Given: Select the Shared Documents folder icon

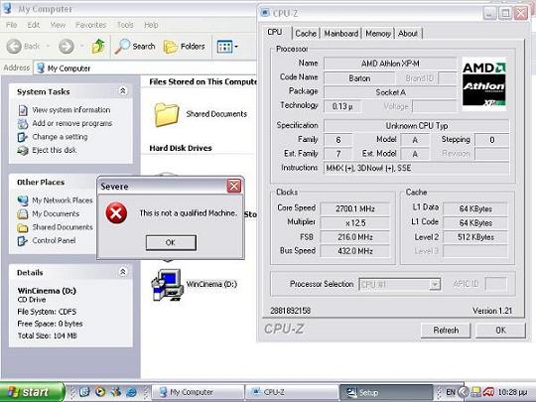Looking at the screenshot, I should pos(167,114).
